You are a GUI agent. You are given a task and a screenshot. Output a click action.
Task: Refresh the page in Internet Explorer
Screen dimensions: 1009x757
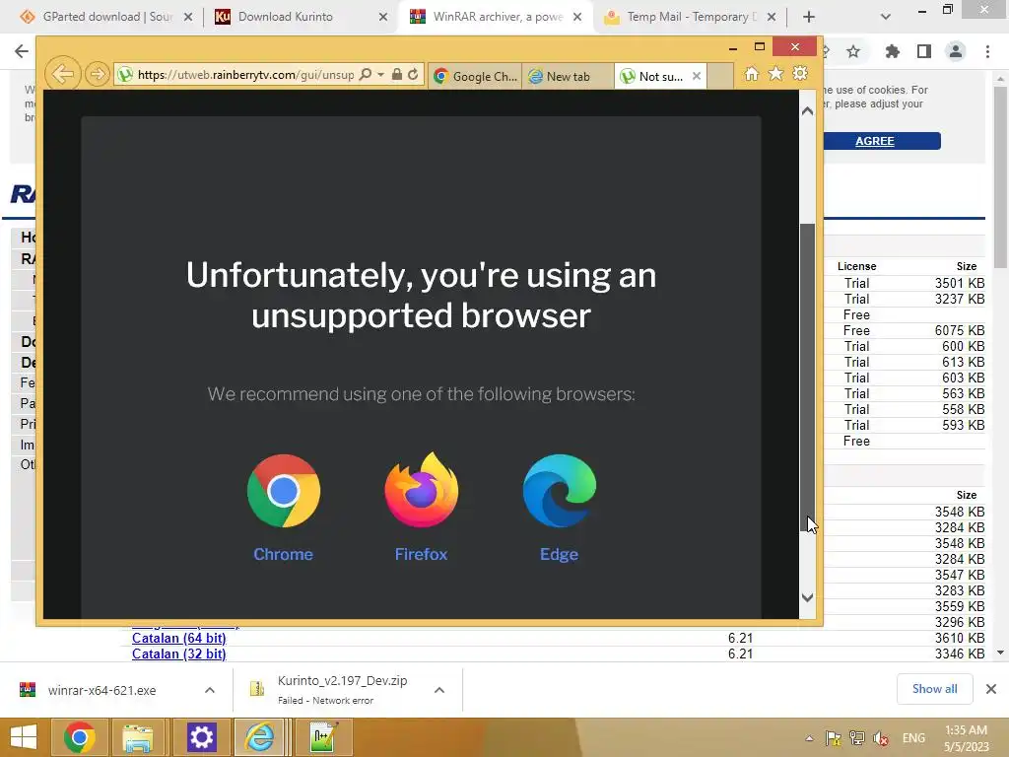click(x=413, y=75)
